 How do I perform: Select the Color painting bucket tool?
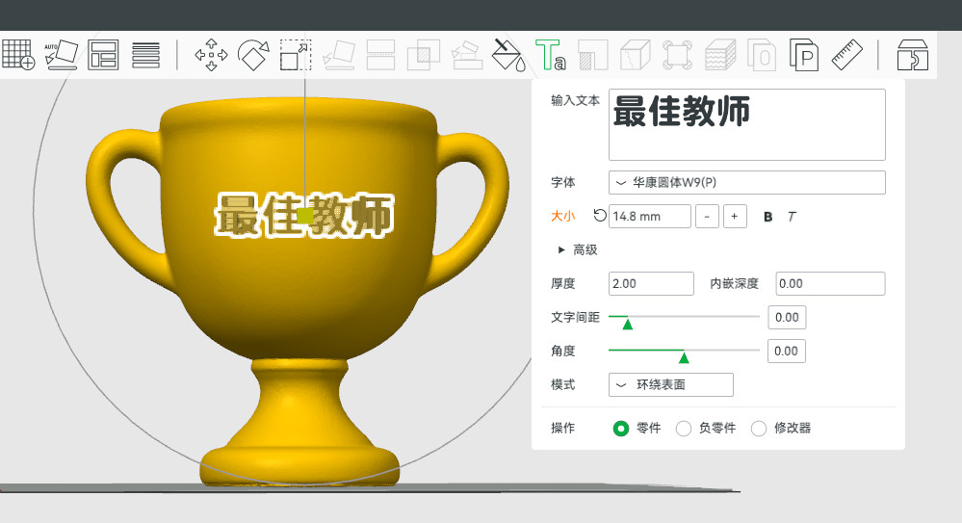pos(509,55)
